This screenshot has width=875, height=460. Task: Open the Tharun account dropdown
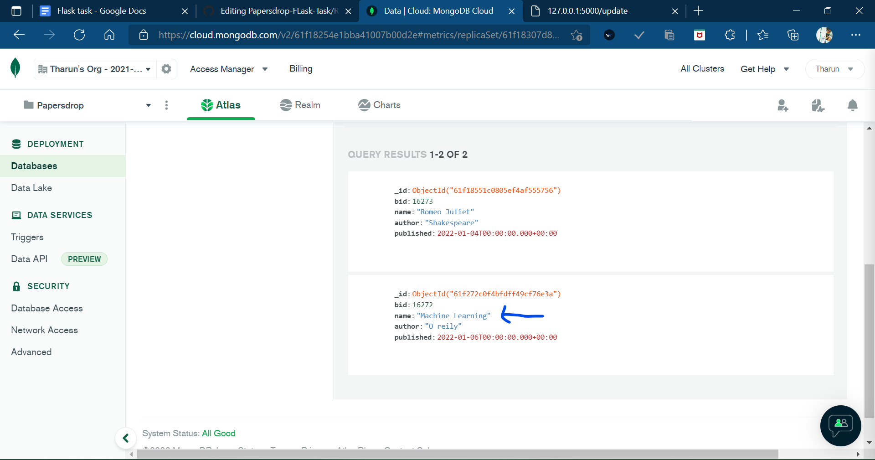(x=834, y=69)
